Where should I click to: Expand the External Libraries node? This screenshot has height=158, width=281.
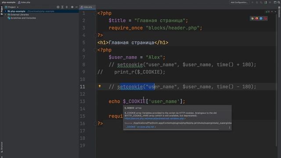pyautogui.click(x=5, y=14)
